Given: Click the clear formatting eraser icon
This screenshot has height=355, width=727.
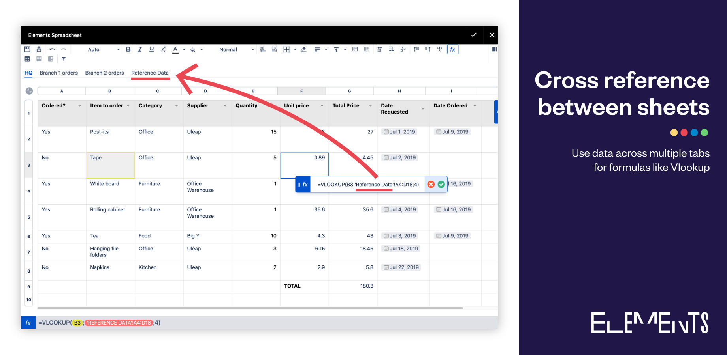Looking at the screenshot, I should click(303, 49).
